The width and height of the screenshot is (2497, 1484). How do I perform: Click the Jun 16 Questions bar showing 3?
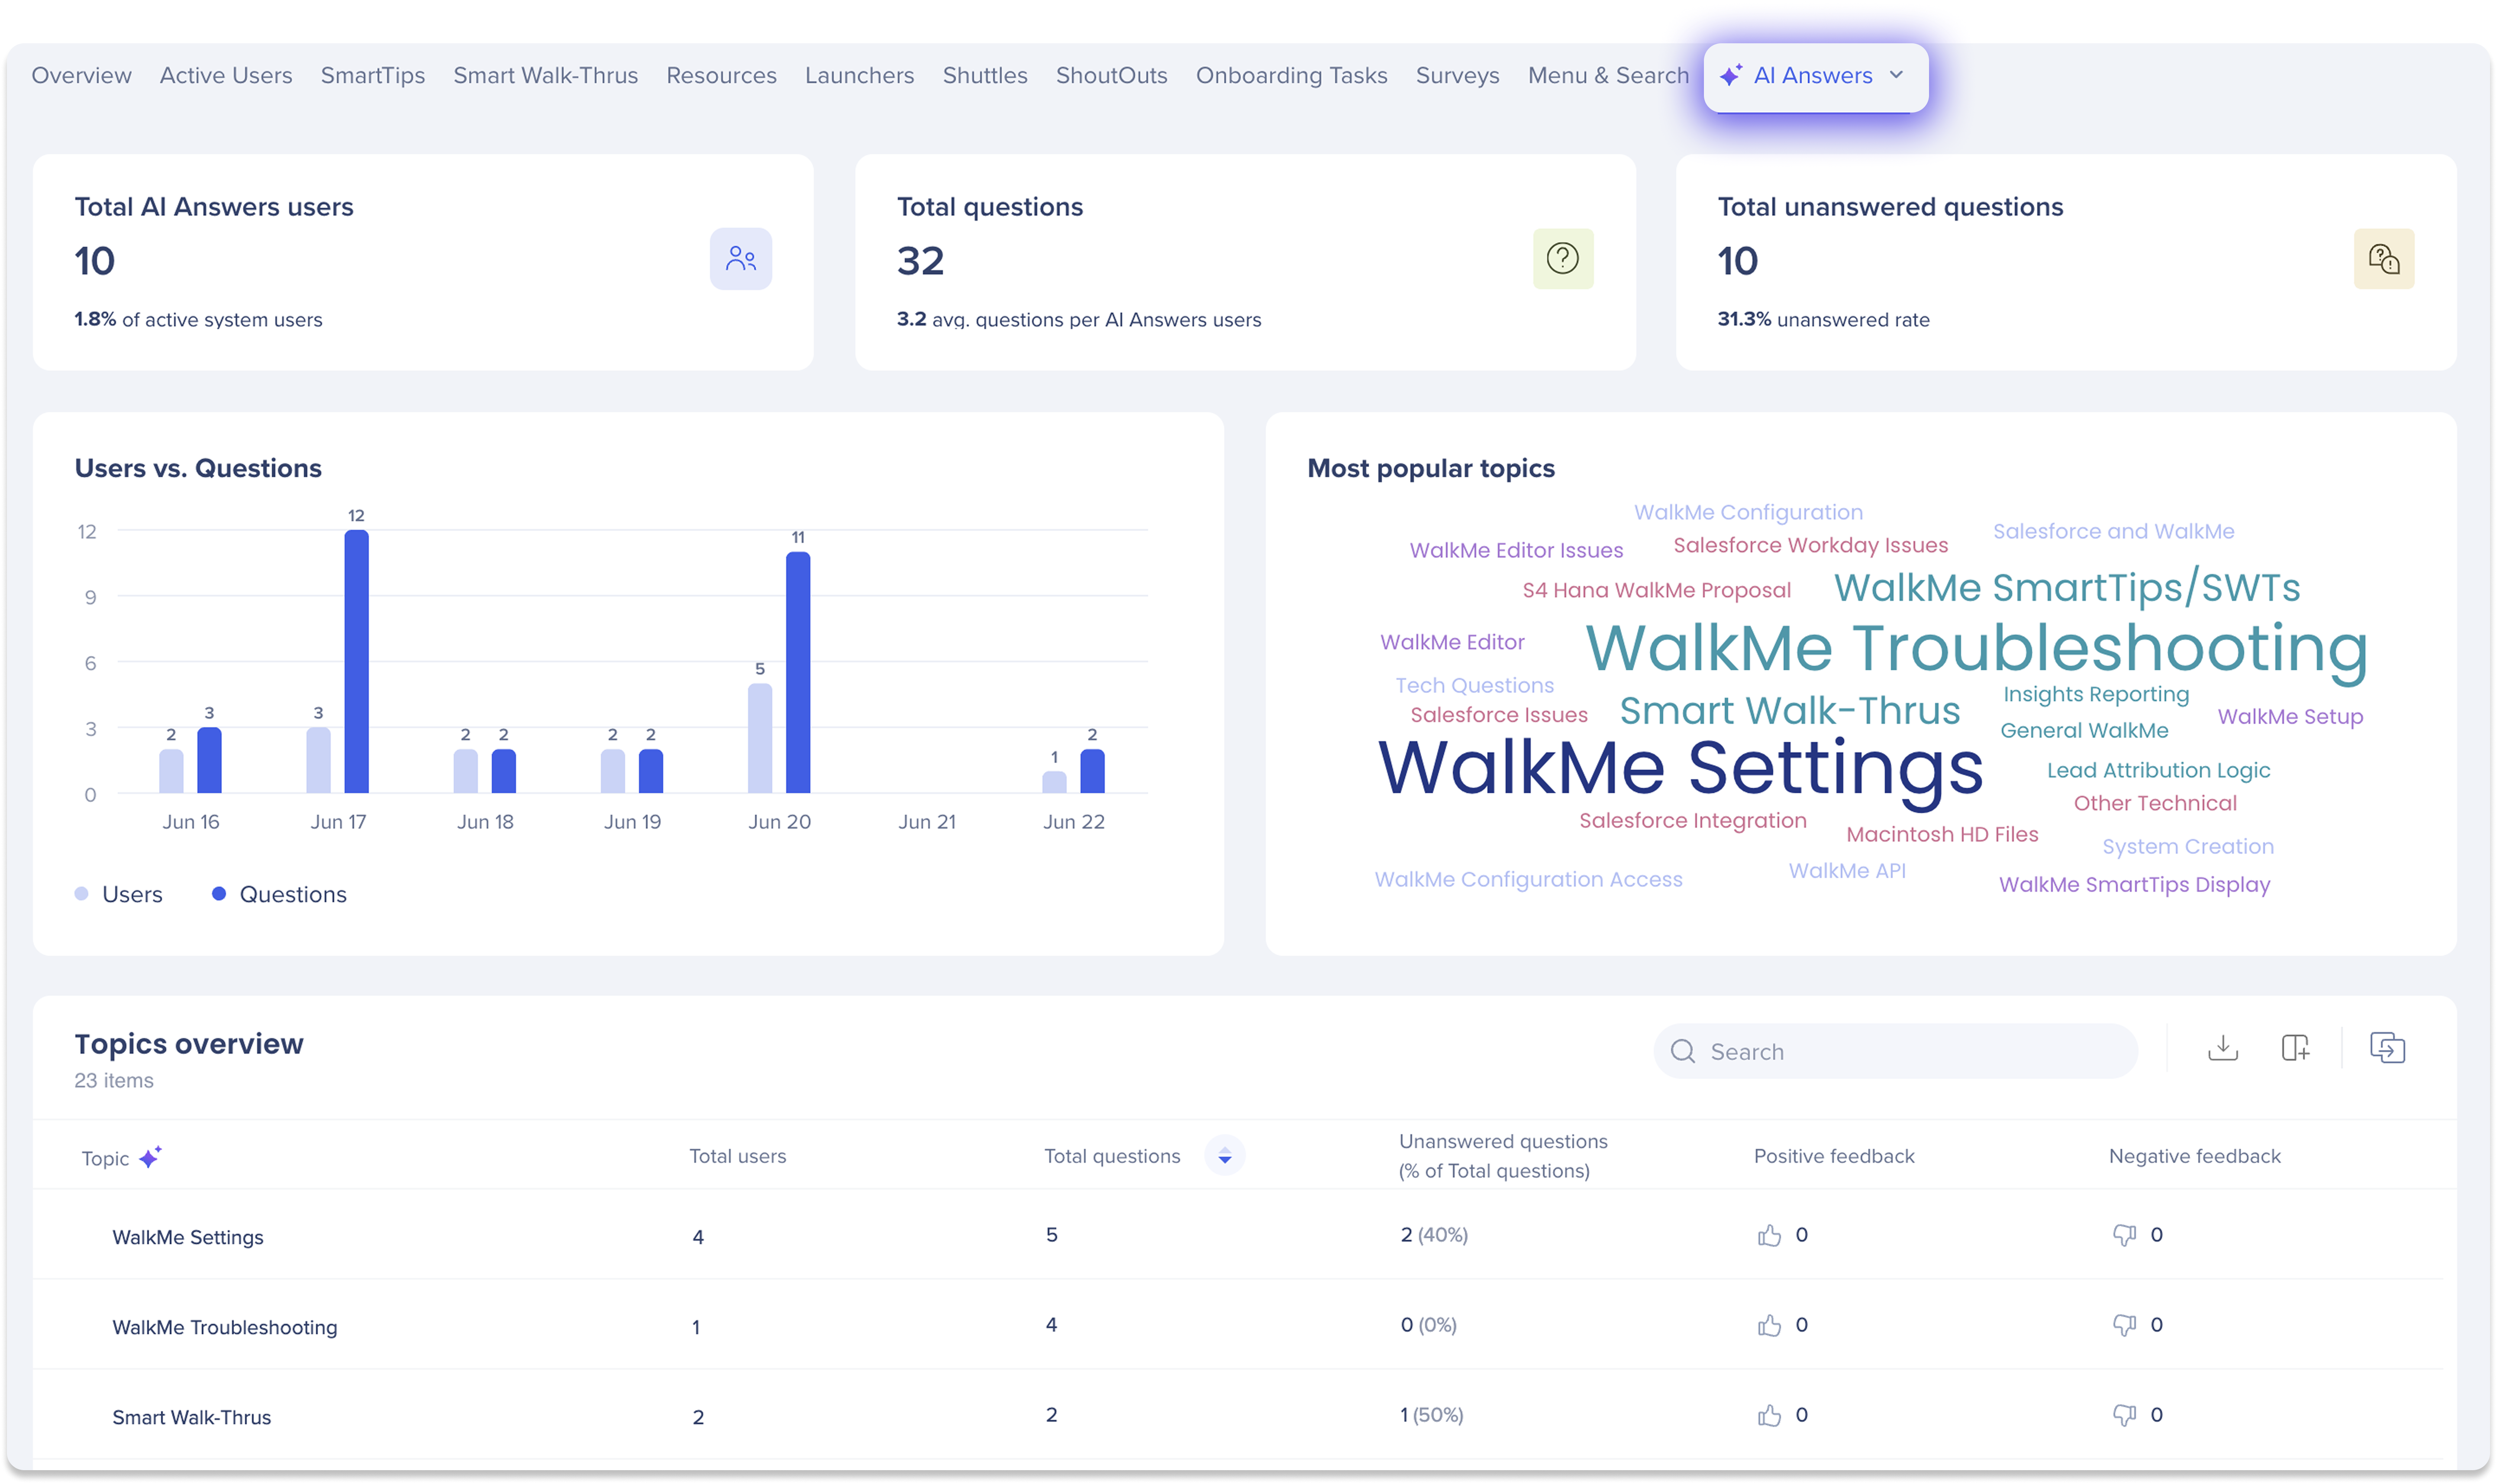point(209,760)
